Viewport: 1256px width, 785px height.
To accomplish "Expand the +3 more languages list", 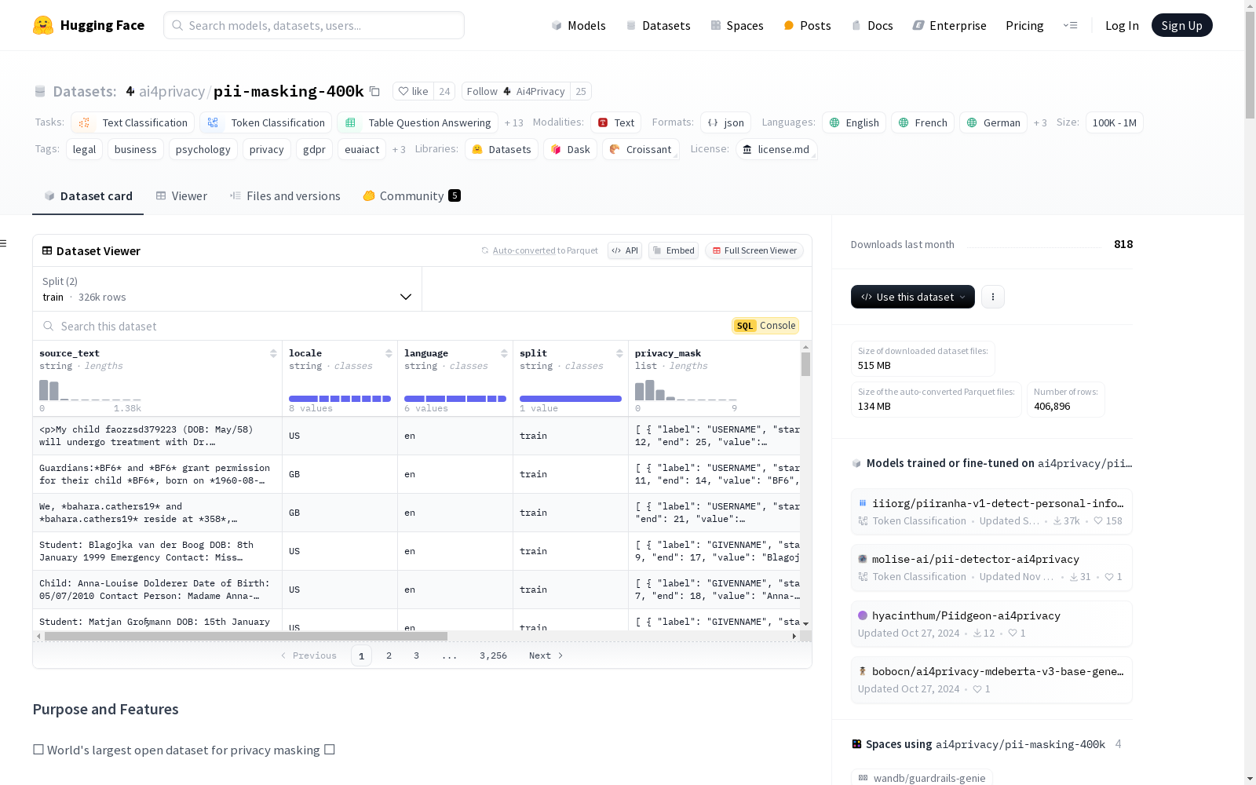I will coord(1040,122).
